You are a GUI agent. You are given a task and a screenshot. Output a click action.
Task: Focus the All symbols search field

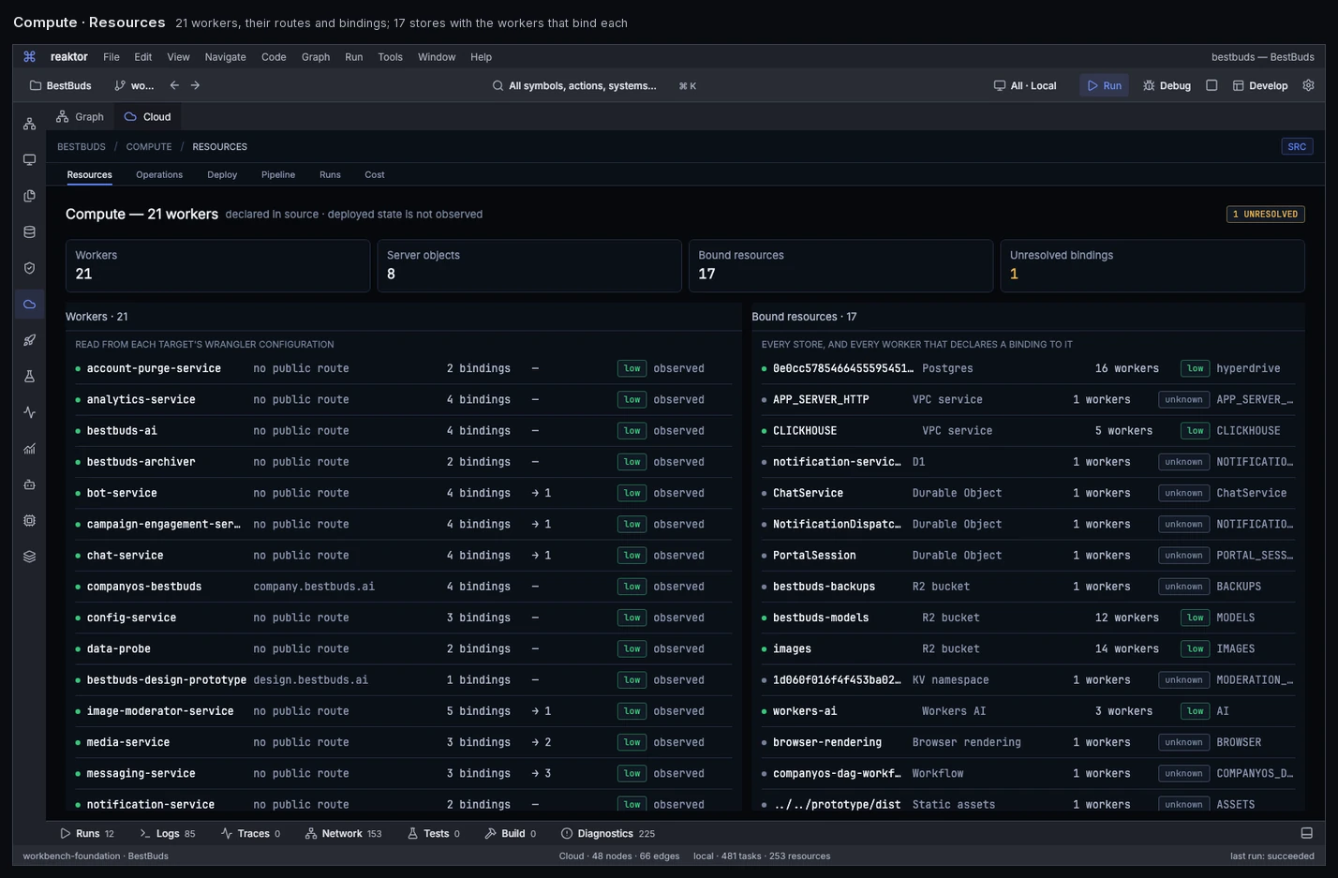coord(594,85)
